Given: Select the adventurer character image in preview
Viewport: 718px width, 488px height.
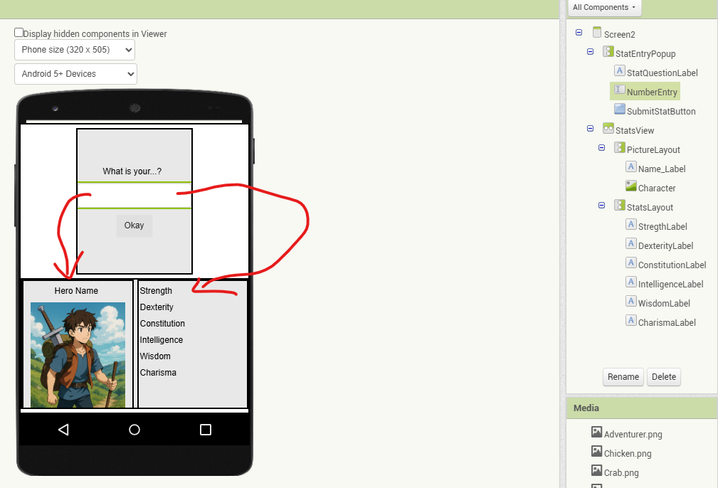Looking at the screenshot, I should point(78,354).
